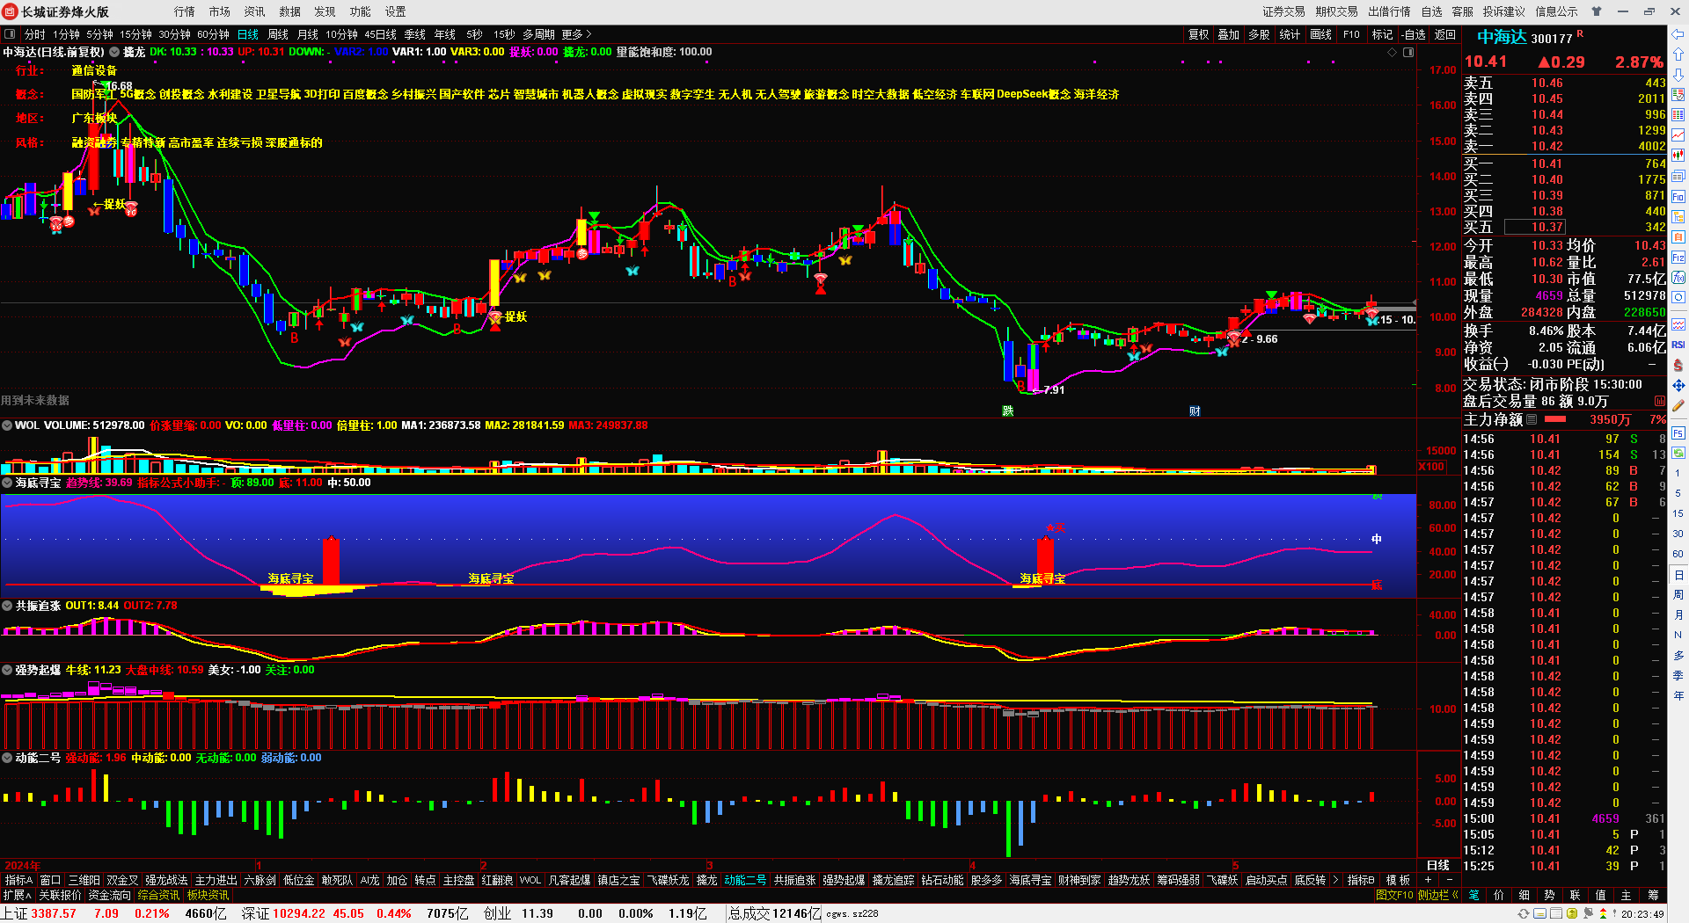Toggle 复权 adjustment in the toolbar
Screen dimensions: 1689x923
pyautogui.click(x=1198, y=34)
